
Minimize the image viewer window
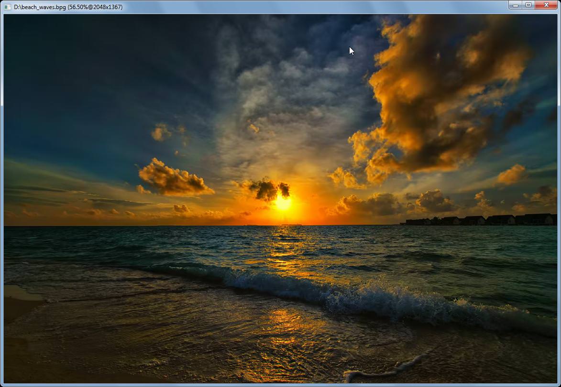click(516, 5)
